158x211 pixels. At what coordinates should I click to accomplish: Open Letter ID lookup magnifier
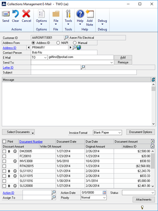[83, 67]
